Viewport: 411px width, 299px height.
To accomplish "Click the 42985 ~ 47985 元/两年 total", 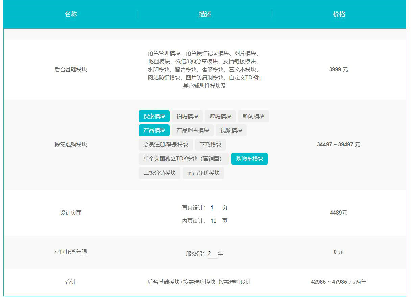I will 339,282.
